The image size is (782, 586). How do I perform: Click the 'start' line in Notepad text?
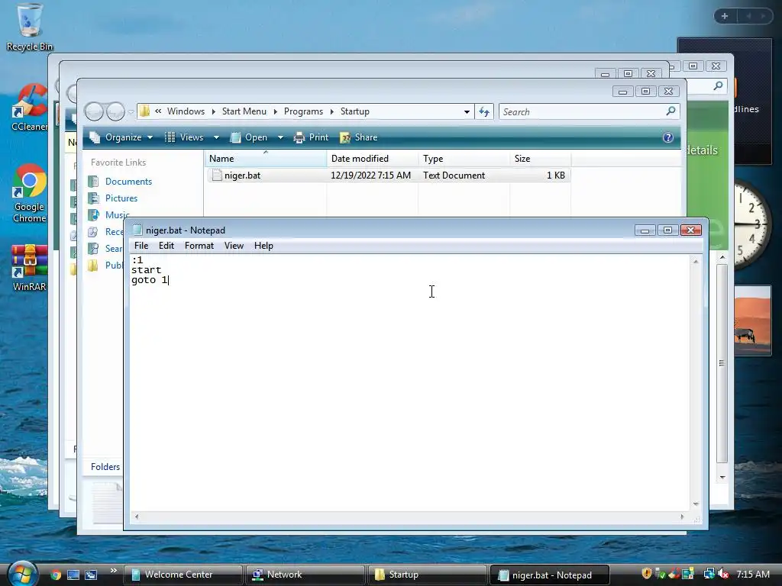(x=146, y=270)
